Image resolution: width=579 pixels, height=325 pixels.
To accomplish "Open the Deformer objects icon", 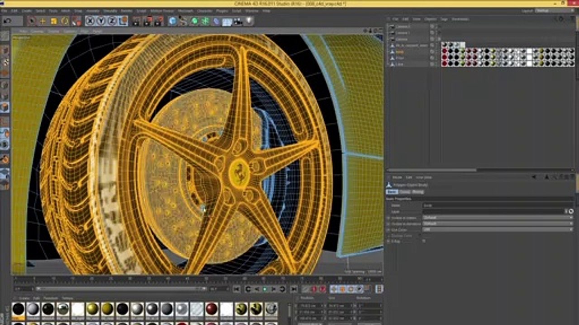I will (x=216, y=21).
